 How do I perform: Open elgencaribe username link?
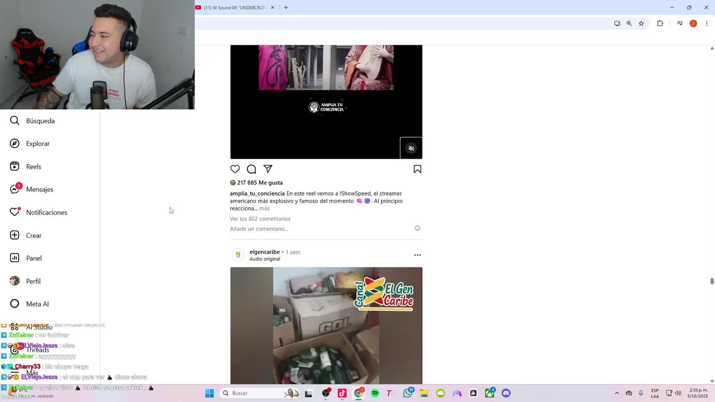[x=265, y=252]
